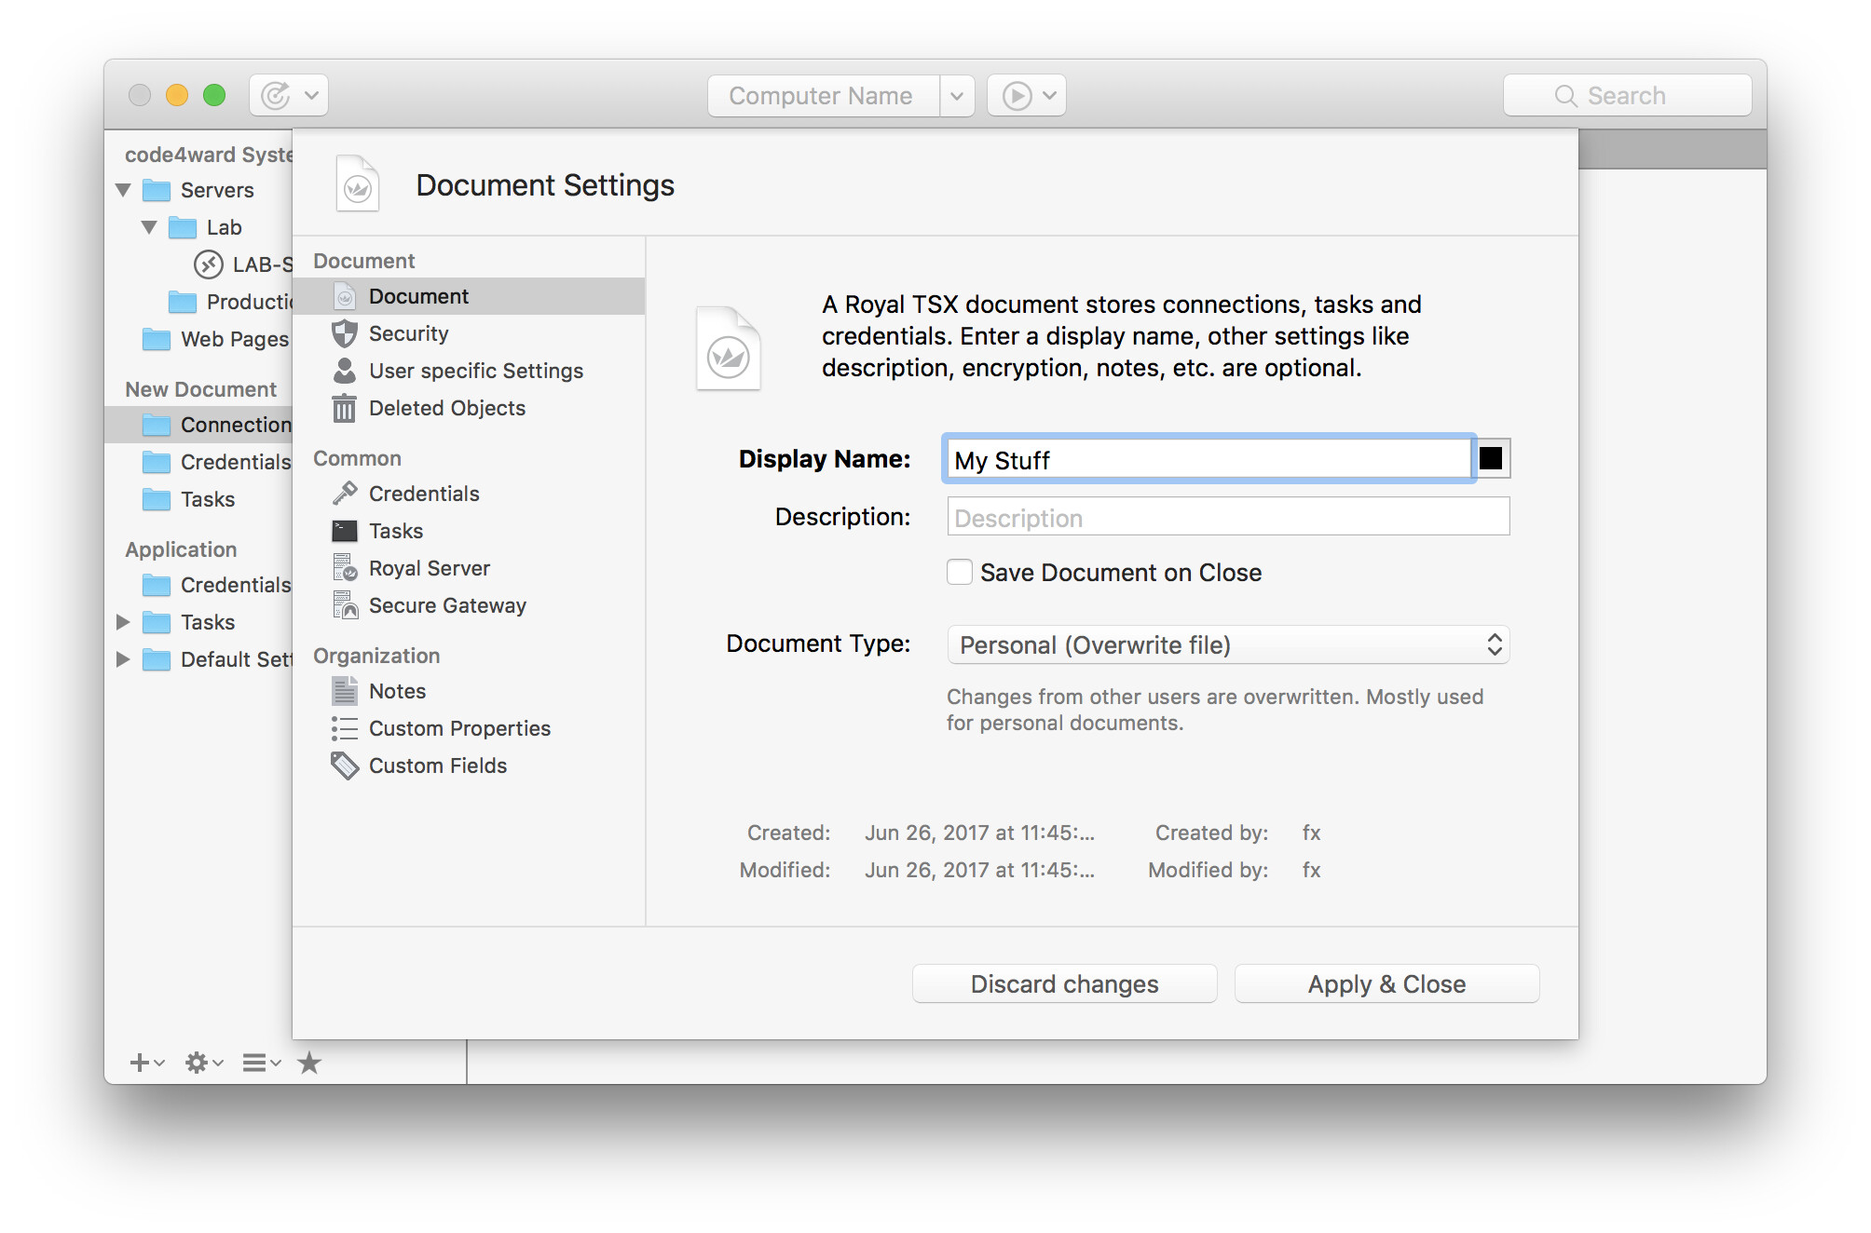This screenshot has height=1233, width=1871.
Task: Expand the Default Settings folder
Action: (123, 659)
